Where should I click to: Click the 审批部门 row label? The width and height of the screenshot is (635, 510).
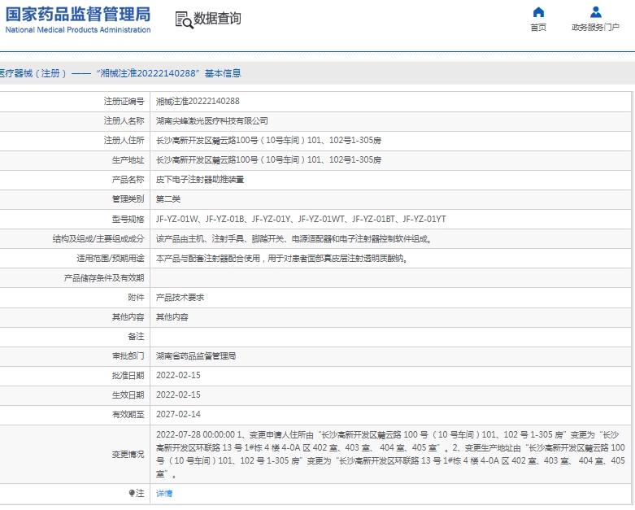(128, 356)
